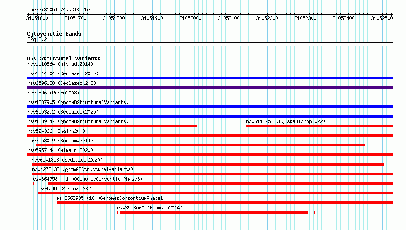Open nsv4278432 (gnomADStructuralVariants) label
Image resolution: width=406 pixels, height=230 pixels.
[83, 169]
